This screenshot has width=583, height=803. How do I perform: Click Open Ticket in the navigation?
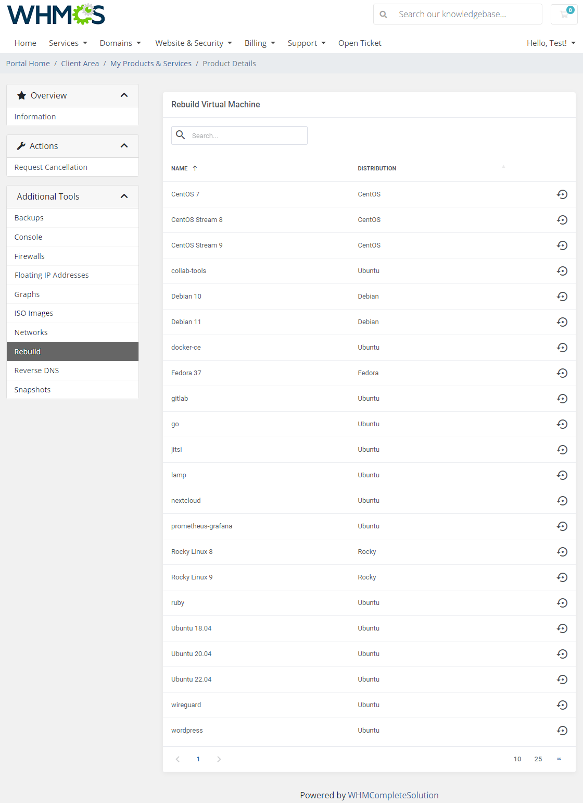point(360,43)
